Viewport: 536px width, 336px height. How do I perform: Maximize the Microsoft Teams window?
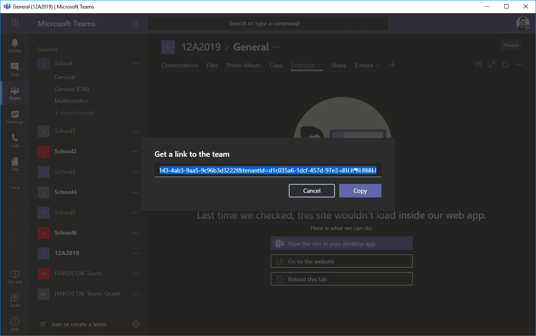click(x=507, y=6)
